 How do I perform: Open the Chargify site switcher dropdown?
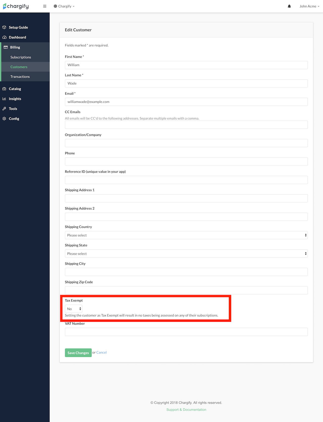pos(64,6)
